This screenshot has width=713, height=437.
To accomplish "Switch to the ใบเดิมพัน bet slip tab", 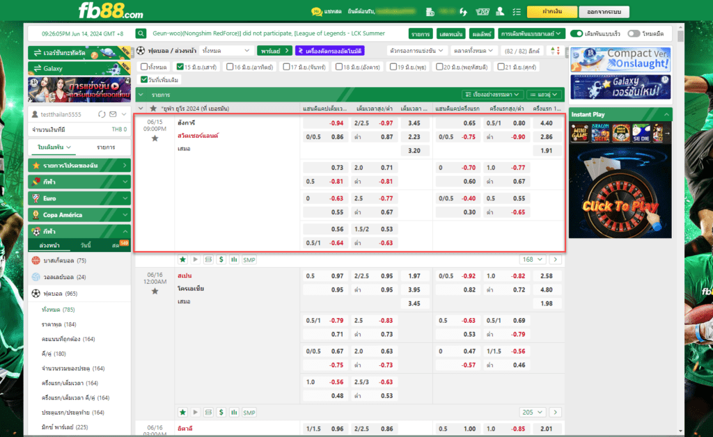I will click(54, 148).
